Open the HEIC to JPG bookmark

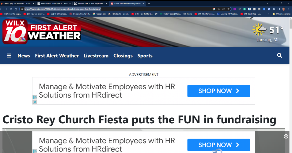pos(119,14)
